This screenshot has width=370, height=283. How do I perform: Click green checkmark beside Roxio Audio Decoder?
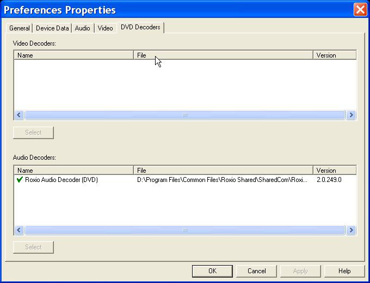[x=20, y=180]
